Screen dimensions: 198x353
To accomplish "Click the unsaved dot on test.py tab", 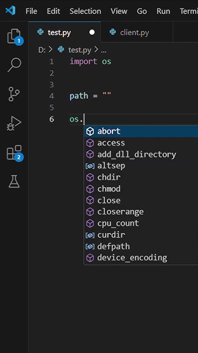I will [92, 32].
